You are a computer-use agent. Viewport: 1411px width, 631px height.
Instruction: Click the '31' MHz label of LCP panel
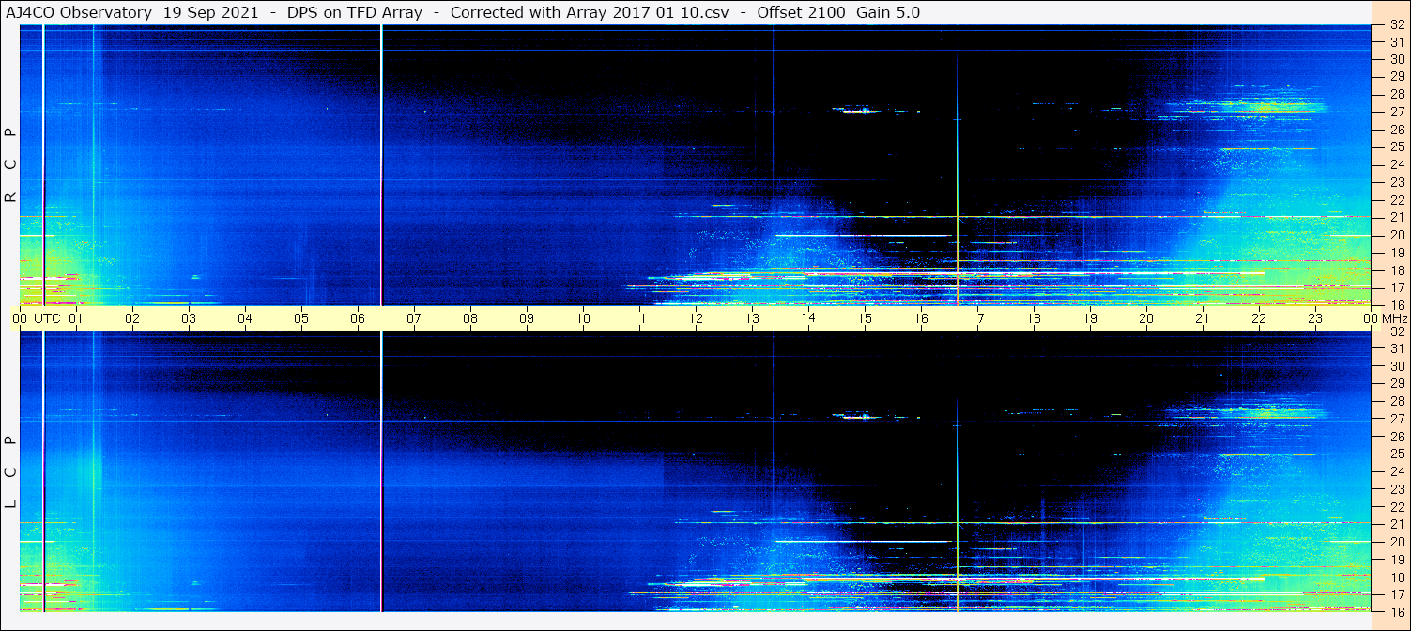(1397, 348)
